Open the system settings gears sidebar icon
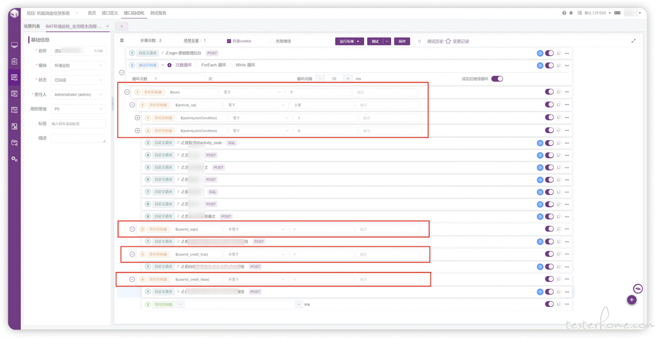 coord(14,159)
